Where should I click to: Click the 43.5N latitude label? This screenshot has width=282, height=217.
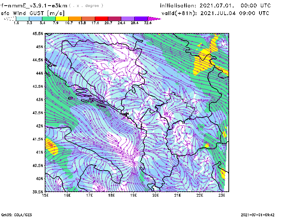point(38,86)
